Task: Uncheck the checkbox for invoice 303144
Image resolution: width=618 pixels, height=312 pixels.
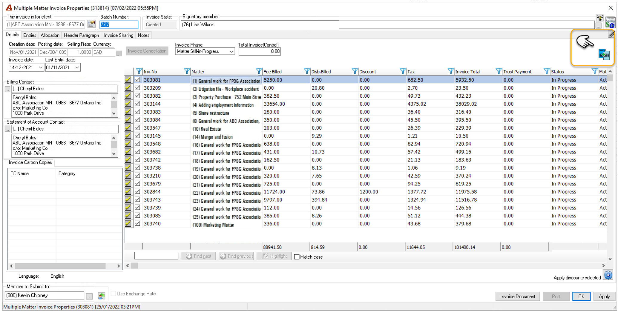Action: [x=137, y=104]
